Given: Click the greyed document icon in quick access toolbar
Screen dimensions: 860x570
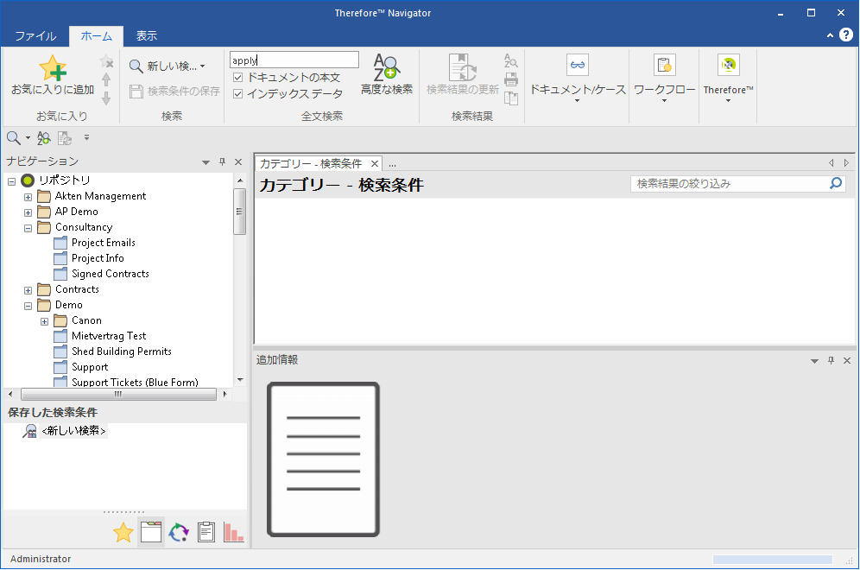Looking at the screenshot, I should (65, 138).
